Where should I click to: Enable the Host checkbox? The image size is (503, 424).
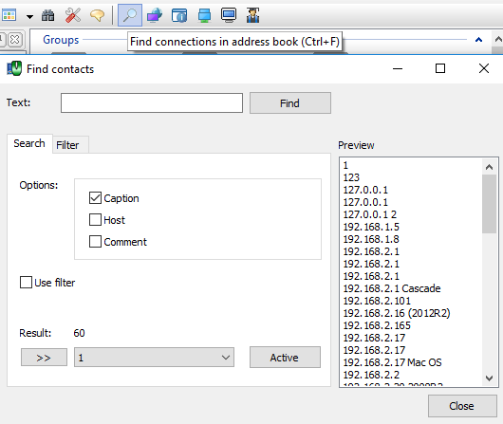[x=95, y=220]
